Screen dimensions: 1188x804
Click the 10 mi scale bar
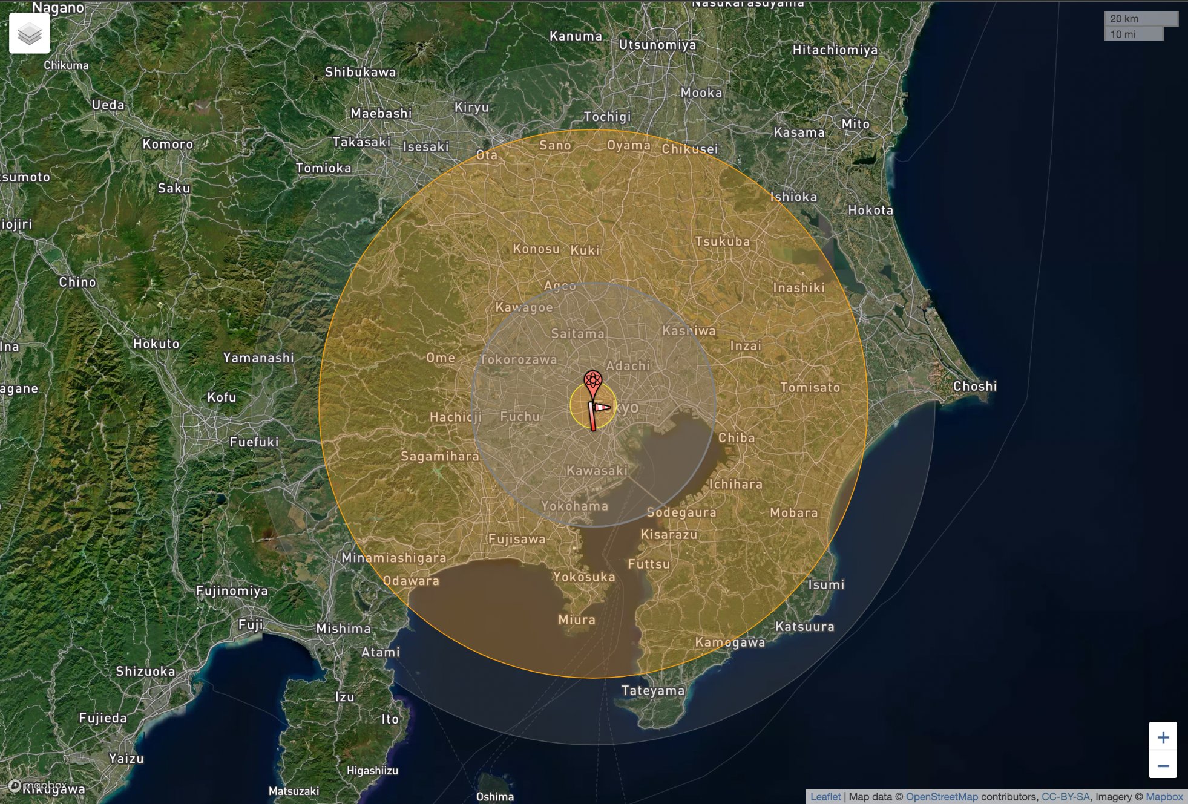coord(1133,34)
